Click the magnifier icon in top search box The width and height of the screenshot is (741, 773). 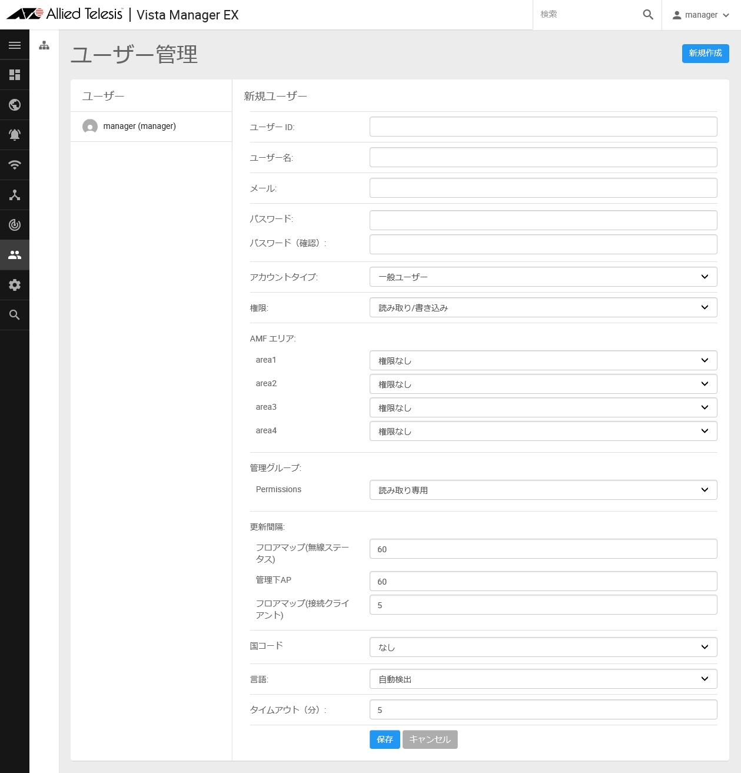(x=648, y=15)
